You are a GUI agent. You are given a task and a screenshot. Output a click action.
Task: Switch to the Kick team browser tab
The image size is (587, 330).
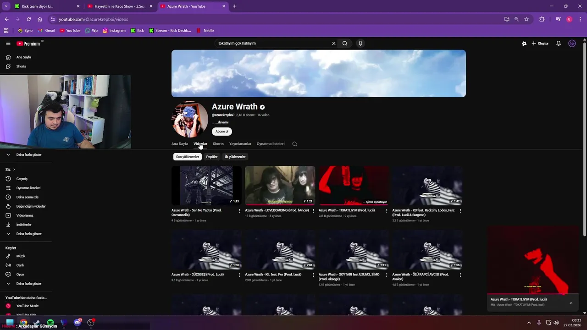tap(47, 6)
